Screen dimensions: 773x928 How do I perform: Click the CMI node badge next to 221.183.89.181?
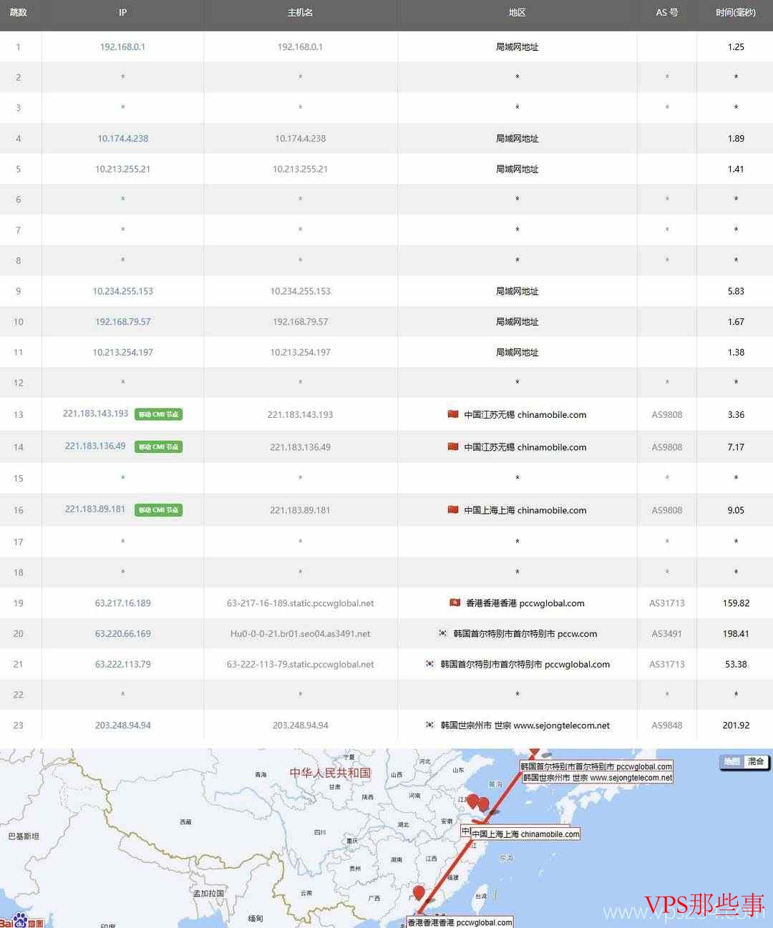(x=158, y=509)
